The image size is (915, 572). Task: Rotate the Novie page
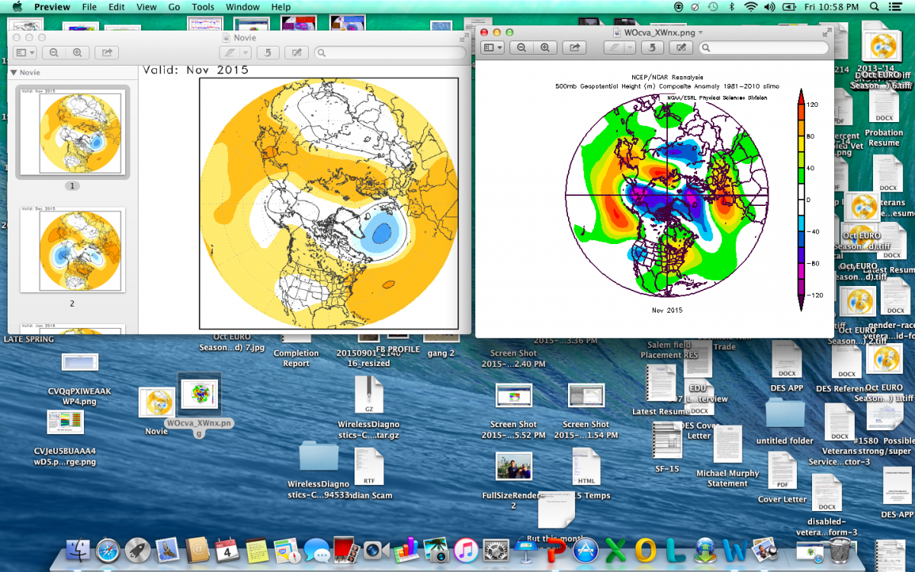[267, 53]
